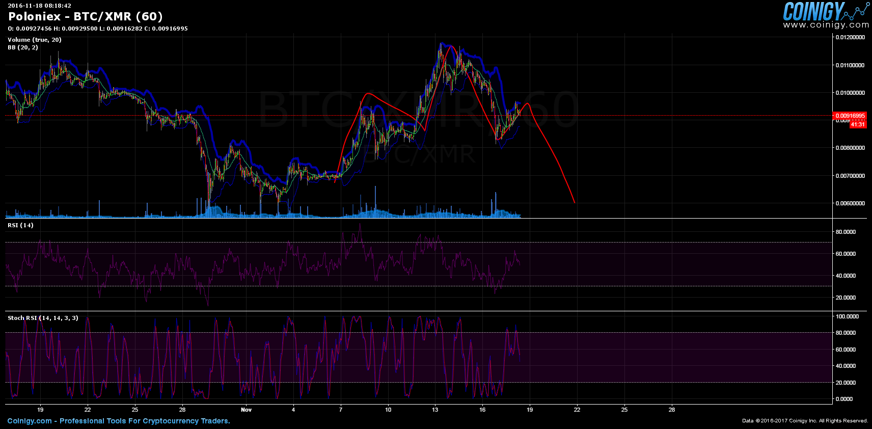Open the Coinigy.com Professional Tools footer link

pyautogui.click(x=119, y=421)
